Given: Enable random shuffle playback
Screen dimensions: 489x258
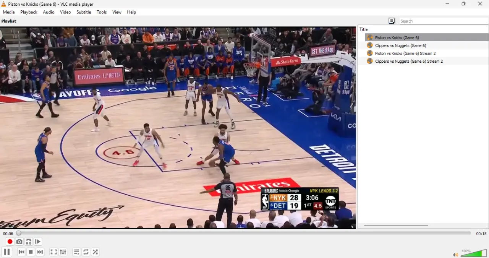Looking at the screenshot, I should (x=96, y=252).
